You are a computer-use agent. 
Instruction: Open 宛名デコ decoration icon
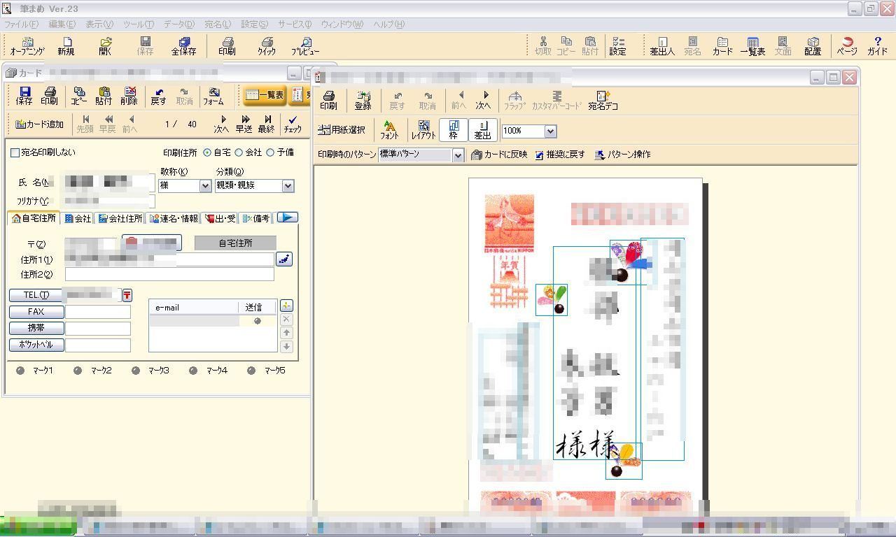(603, 101)
